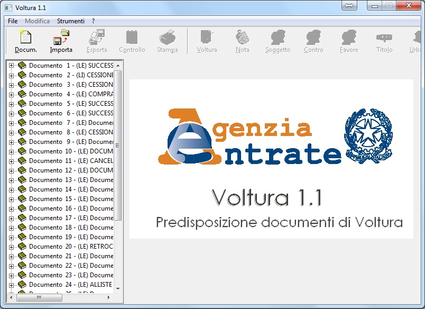The image size is (425, 309).
Task: Click the Agenzia Entrate splash image
Action: [271, 159]
